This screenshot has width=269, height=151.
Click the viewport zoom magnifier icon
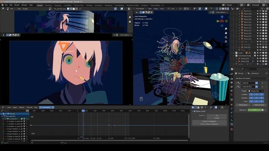pos(226,29)
